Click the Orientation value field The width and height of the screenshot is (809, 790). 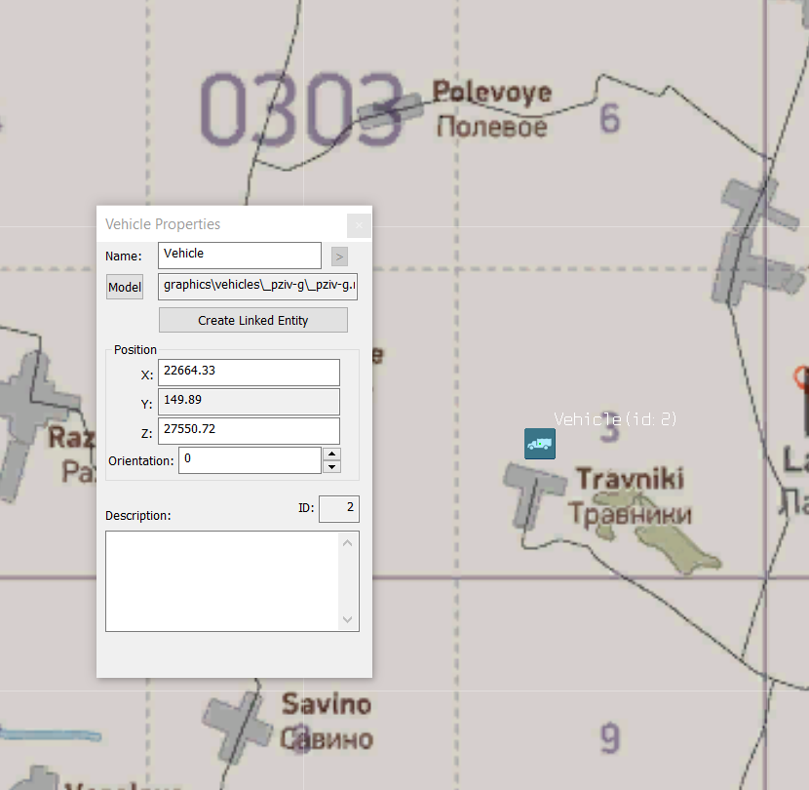(250, 460)
